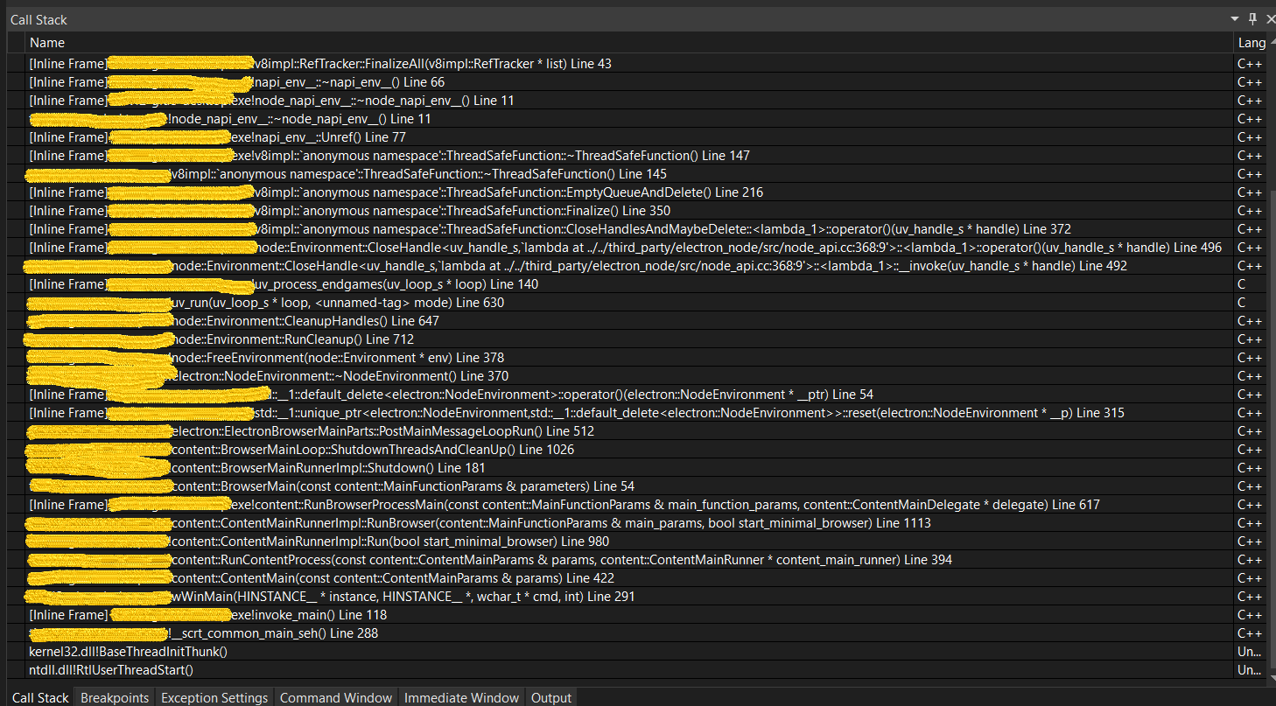Image resolution: width=1276 pixels, height=706 pixels.
Task: Open the Immediate Window tab
Action: 461,697
